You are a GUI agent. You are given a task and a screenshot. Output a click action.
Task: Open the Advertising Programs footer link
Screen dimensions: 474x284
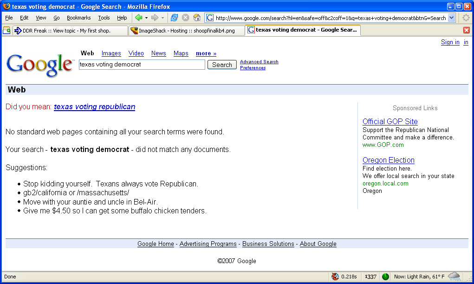coord(208,244)
